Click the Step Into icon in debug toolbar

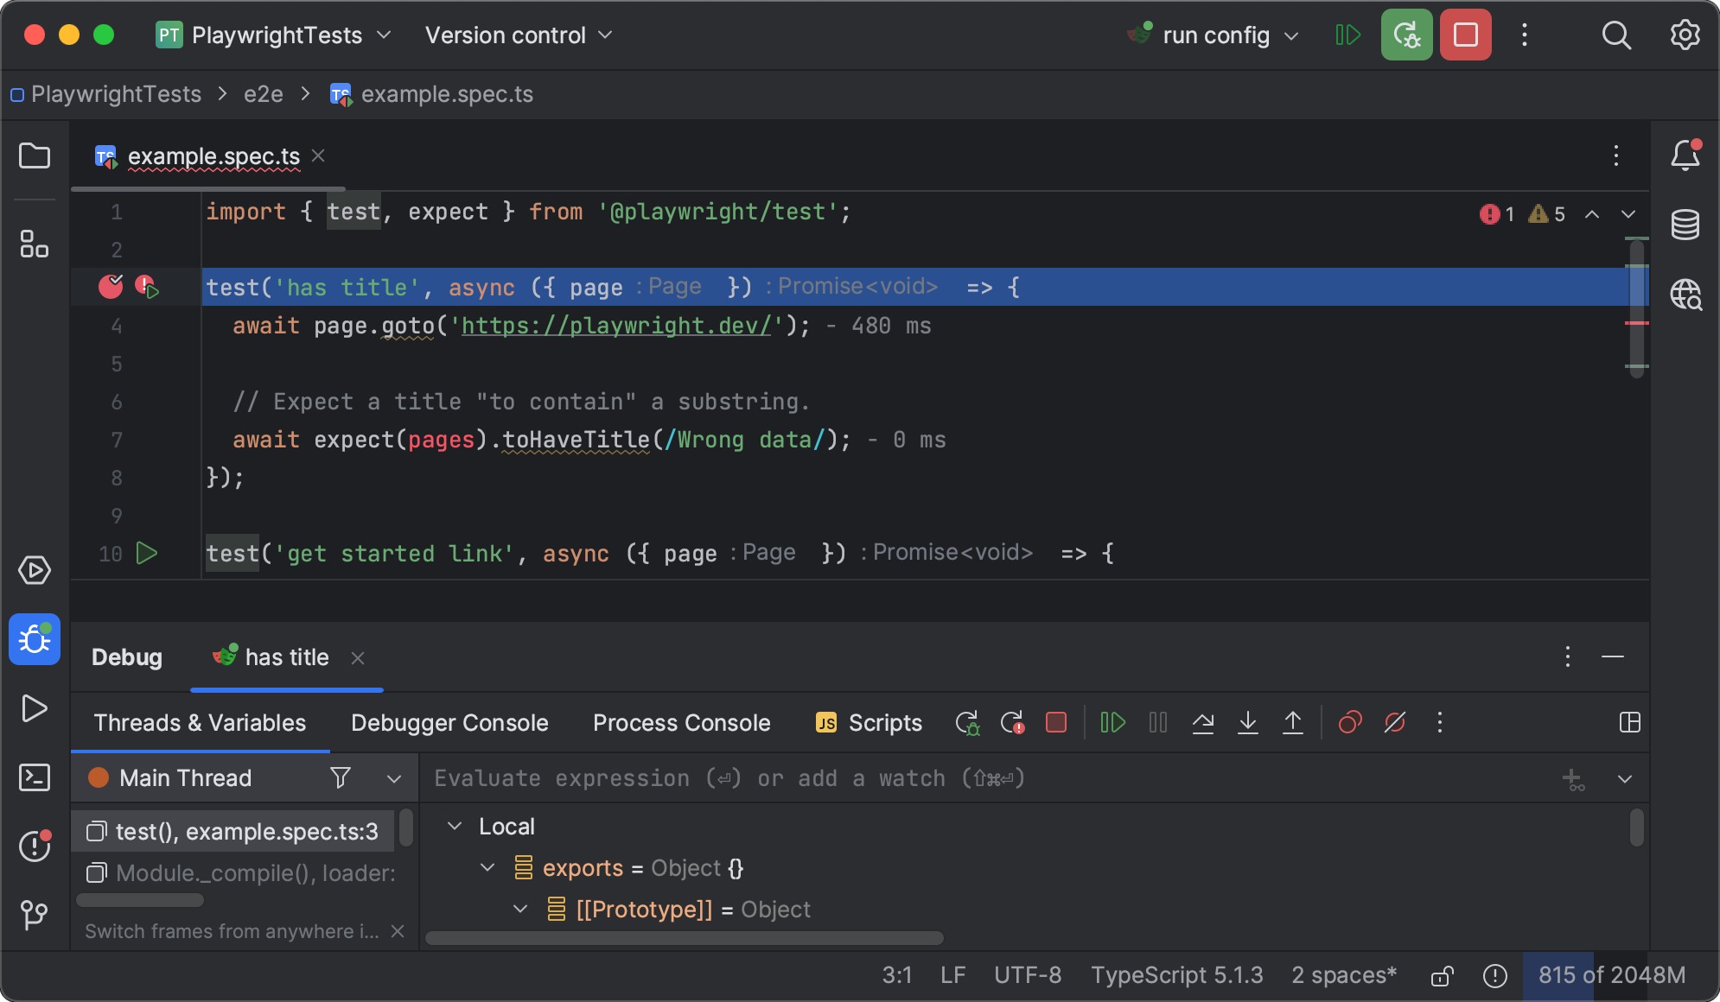(x=1248, y=723)
